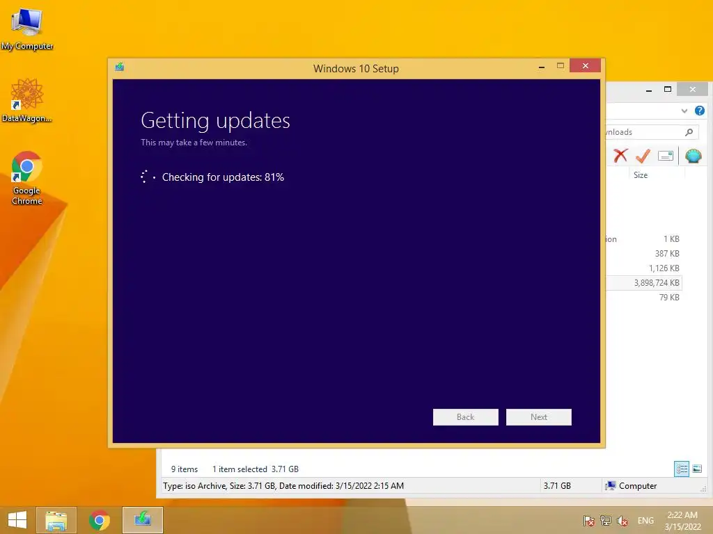Image resolution: width=713 pixels, height=534 pixels.
Task: Click the shell globe icon in Explorer toolbar
Action: coord(694,156)
